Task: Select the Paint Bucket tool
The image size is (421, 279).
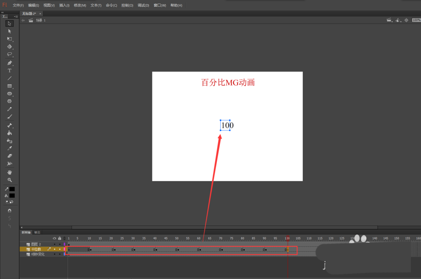Action: [9, 133]
